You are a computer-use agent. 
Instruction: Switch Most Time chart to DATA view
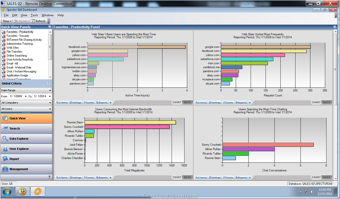187,102
